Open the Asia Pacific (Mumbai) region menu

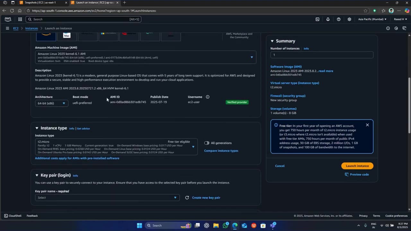click(x=372, y=19)
